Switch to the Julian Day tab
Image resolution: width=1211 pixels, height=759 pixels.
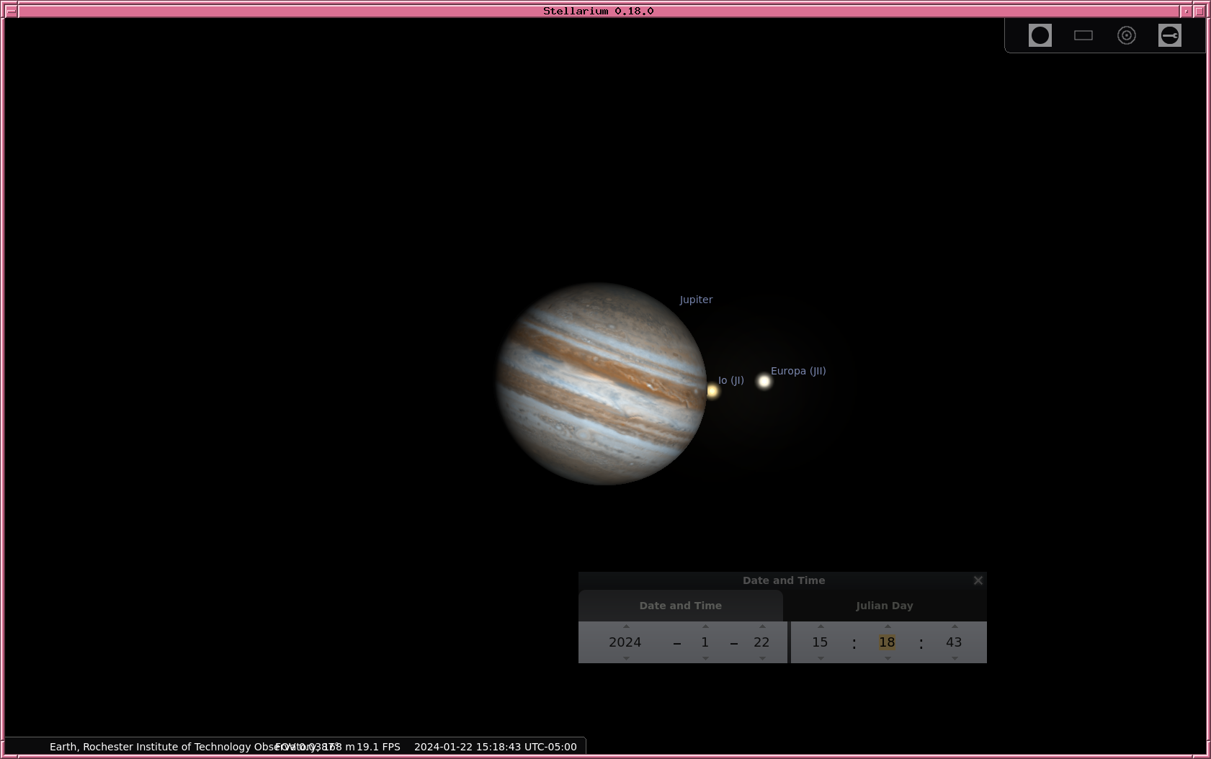point(884,606)
